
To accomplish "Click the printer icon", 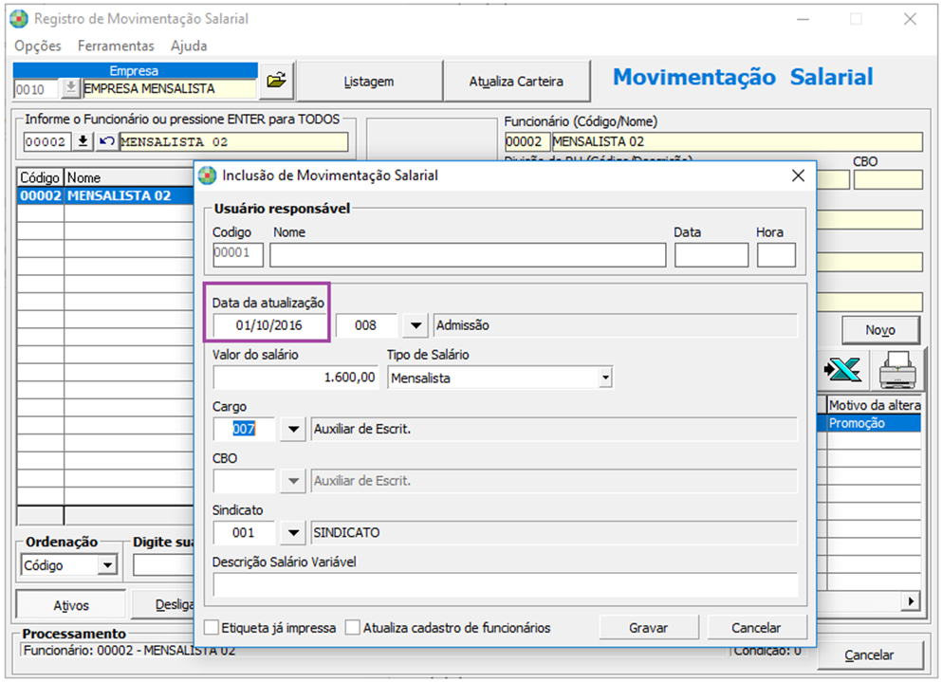I will (897, 370).
